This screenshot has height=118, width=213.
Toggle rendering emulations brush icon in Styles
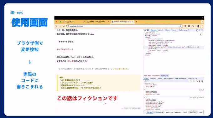click(200, 81)
